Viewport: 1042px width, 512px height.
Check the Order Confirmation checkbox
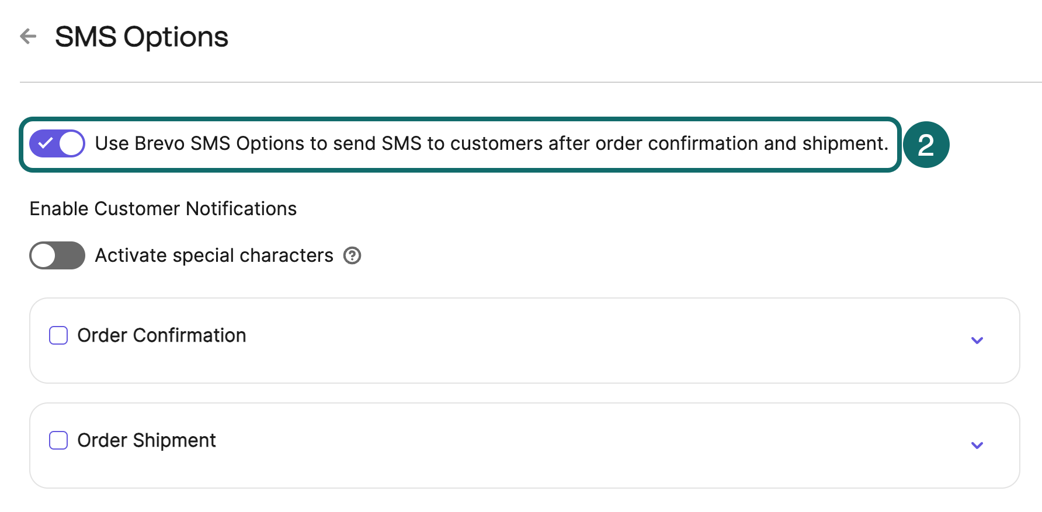coord(58,335)
